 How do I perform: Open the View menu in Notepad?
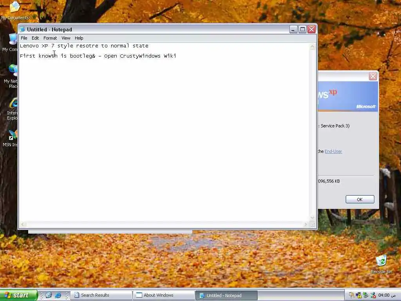(66, 38)
